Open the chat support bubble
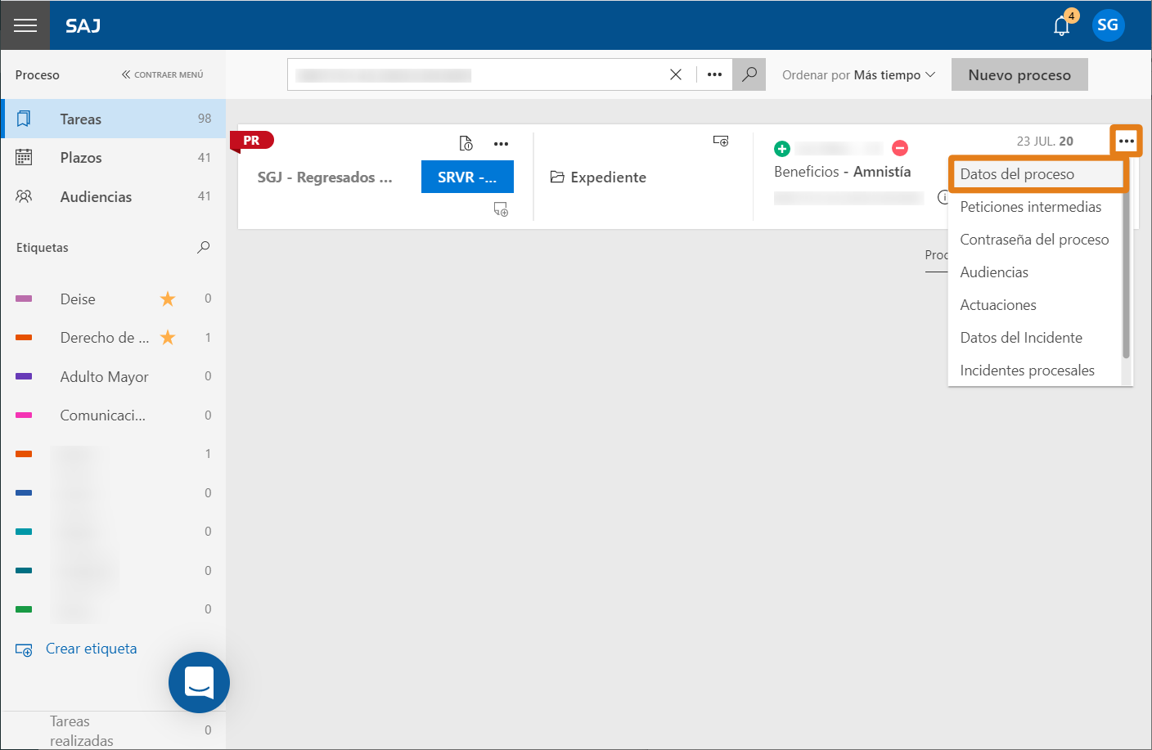The image size is (1152, 750). tap(199, 682)
